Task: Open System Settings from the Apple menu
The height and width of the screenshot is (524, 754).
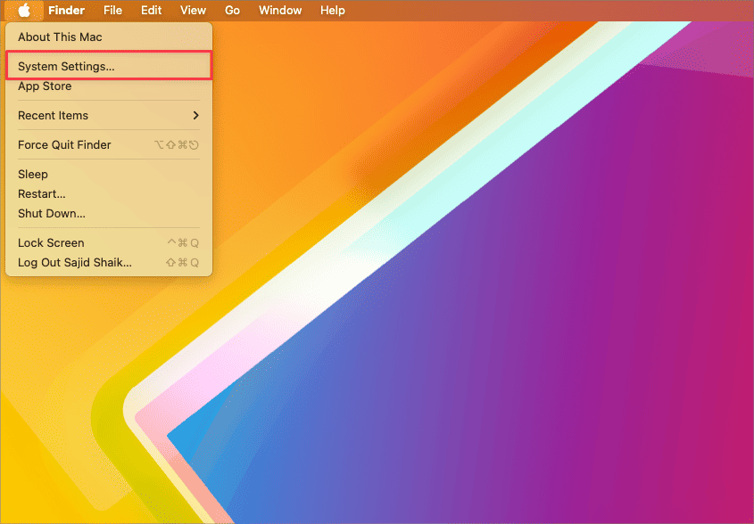Action: pos(66,66)
